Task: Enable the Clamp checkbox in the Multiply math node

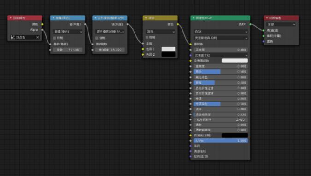Action: 97,38
